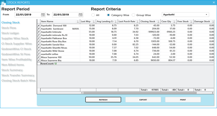The width and height of the screenshot is (217, 116).
Task: Select the Category Wise radio button
Action: pos(108,15)
